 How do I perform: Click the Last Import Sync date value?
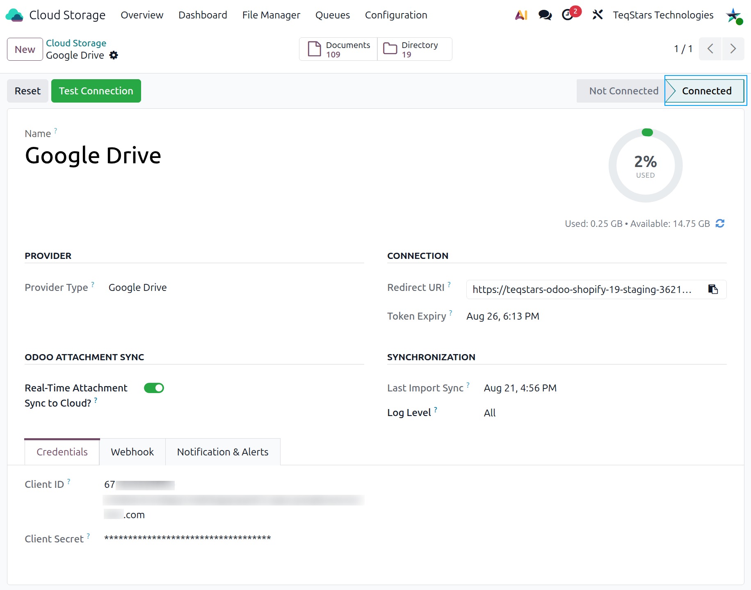click(x=520, y=388)
